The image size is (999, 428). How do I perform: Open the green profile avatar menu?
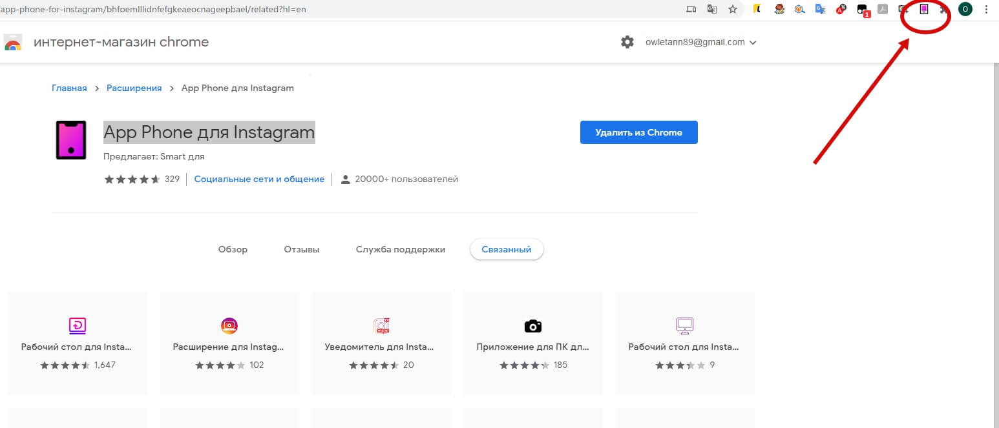pos(965,9)
